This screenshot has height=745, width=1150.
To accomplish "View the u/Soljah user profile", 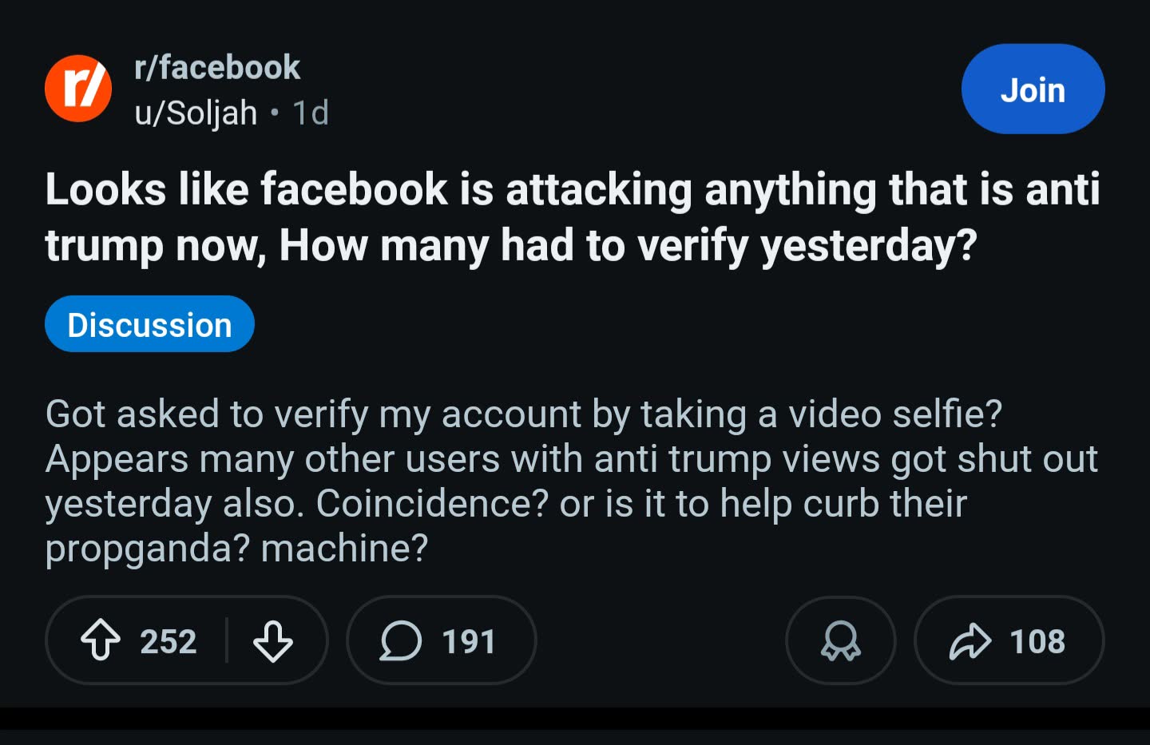I will [x=196, y=113].
